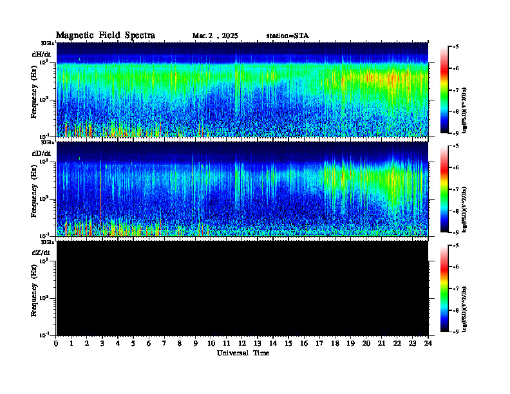This screenshot has height=394, width=510.
Task: Click hour "22" tick on Universal Time axis
Action: [397, 344]
